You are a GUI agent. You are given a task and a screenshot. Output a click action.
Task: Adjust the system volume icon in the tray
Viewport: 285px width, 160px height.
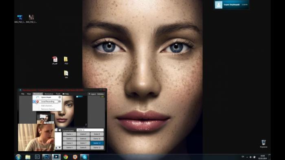(251, 157)
